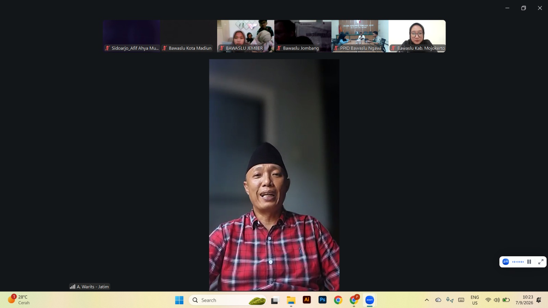The width and height of the screenshot is (548, 308).
Task: Click the muted mic icon on PPID Bawaslu Ngawi
Action: coord(336,48)
